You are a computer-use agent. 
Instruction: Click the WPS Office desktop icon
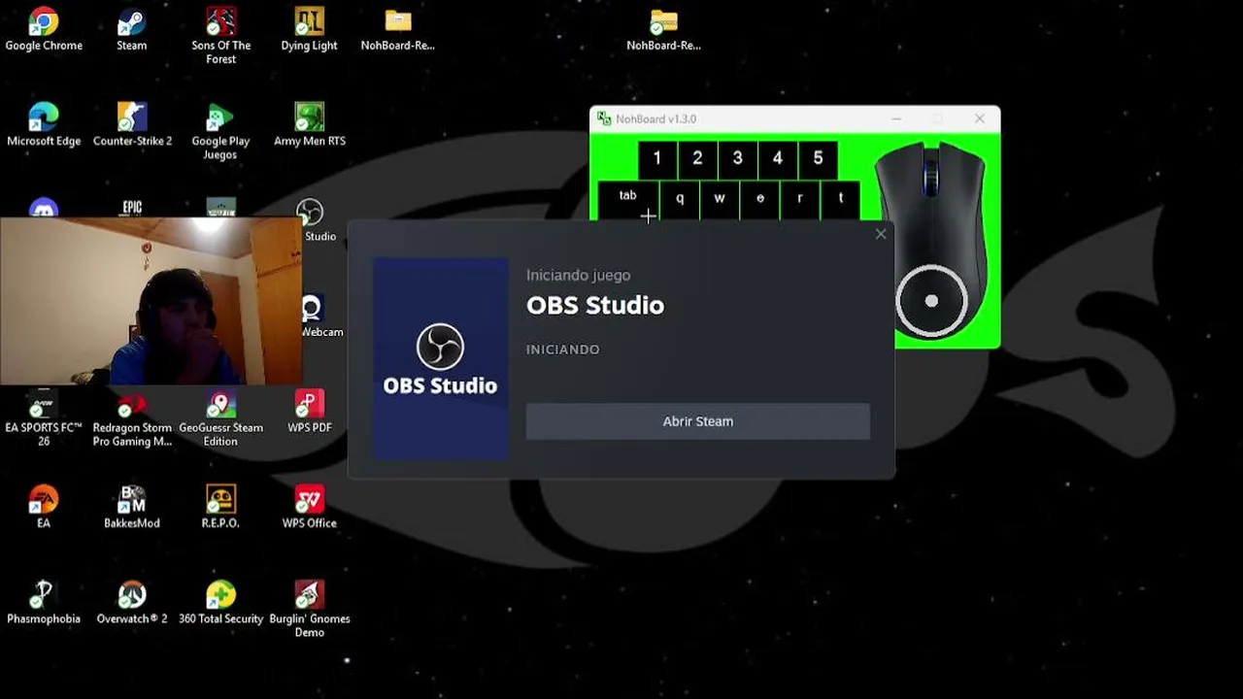point(309,507)
